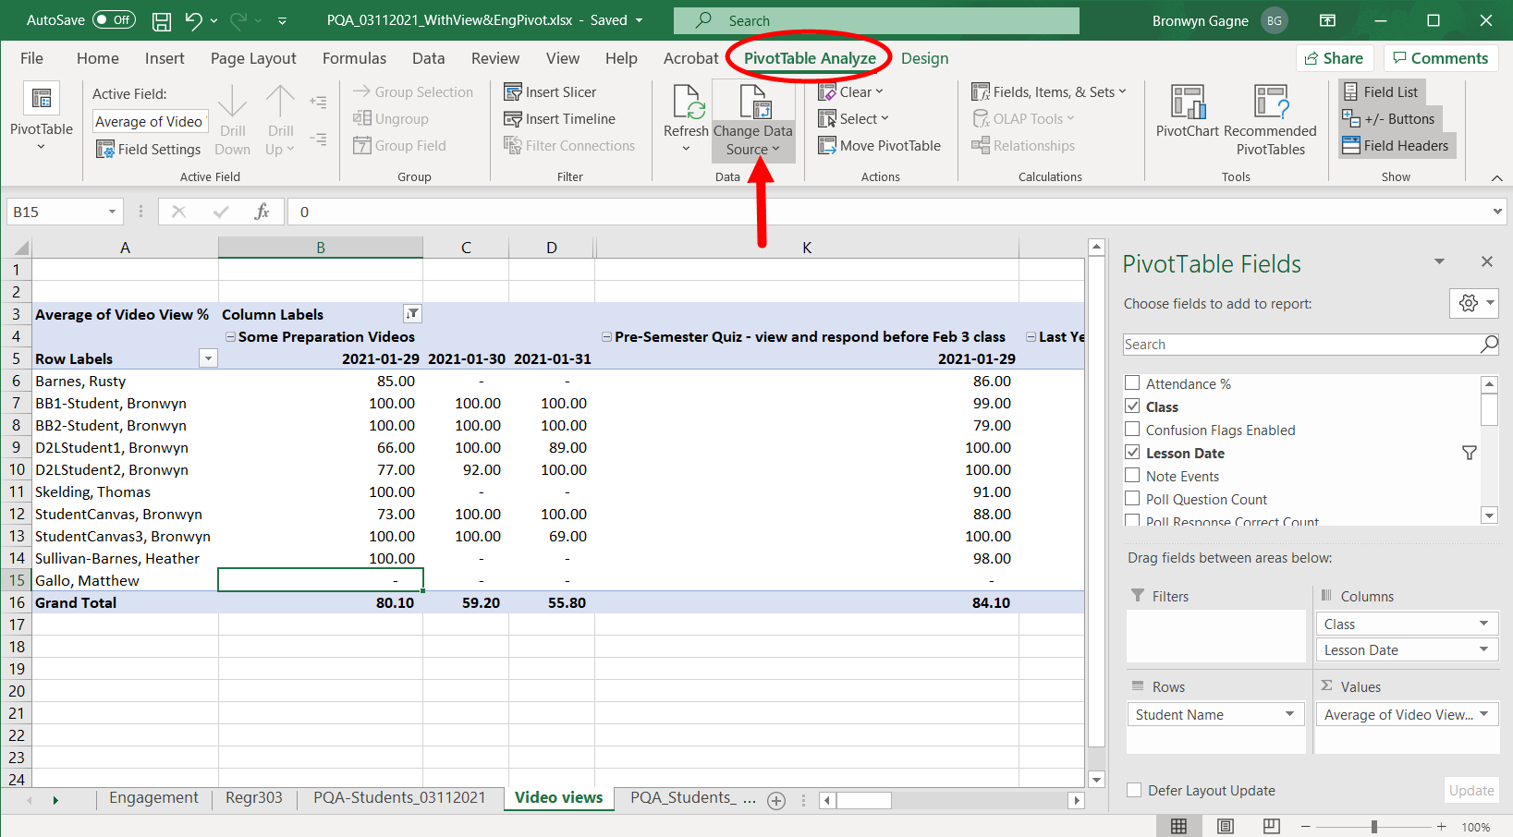The image size is (1513, 837).
Task: Uncheck the Class field
Action: (1132, 406)
